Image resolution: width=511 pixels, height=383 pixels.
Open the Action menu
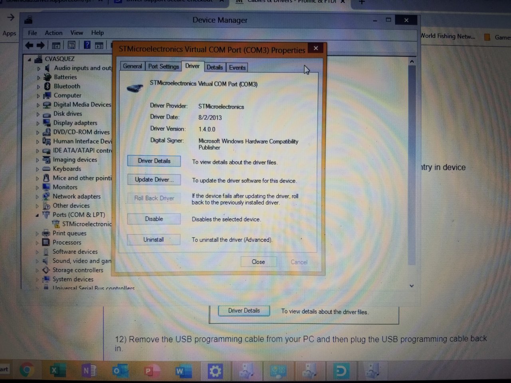click(53, 33)
